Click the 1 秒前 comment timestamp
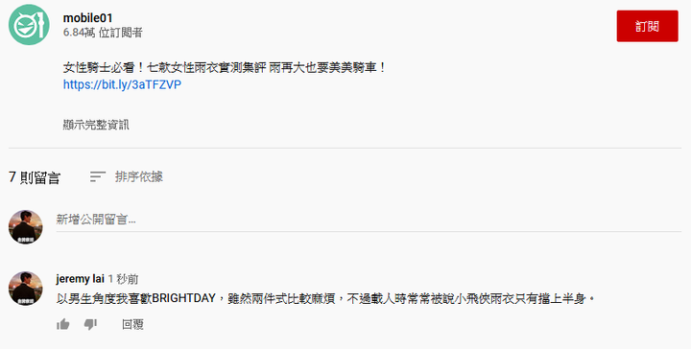This screenshot has height=349, width=691. click(x=124, y=279)
